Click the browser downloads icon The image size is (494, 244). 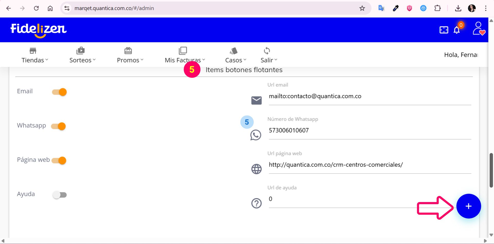coord(458,8)
